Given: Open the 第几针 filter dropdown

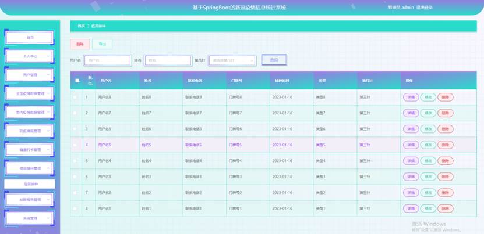Looking at the screenshot, I should click(232, 60).
